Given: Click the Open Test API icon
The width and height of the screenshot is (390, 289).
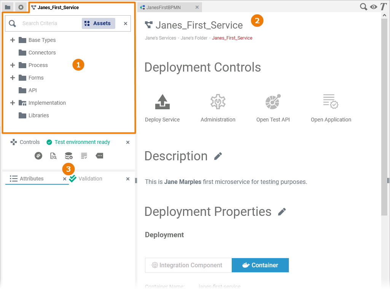Looking at the screenshot, I should 273,102.
